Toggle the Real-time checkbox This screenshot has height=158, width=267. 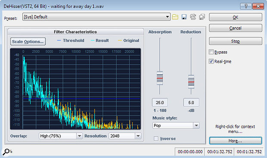[x=211, y=61]
